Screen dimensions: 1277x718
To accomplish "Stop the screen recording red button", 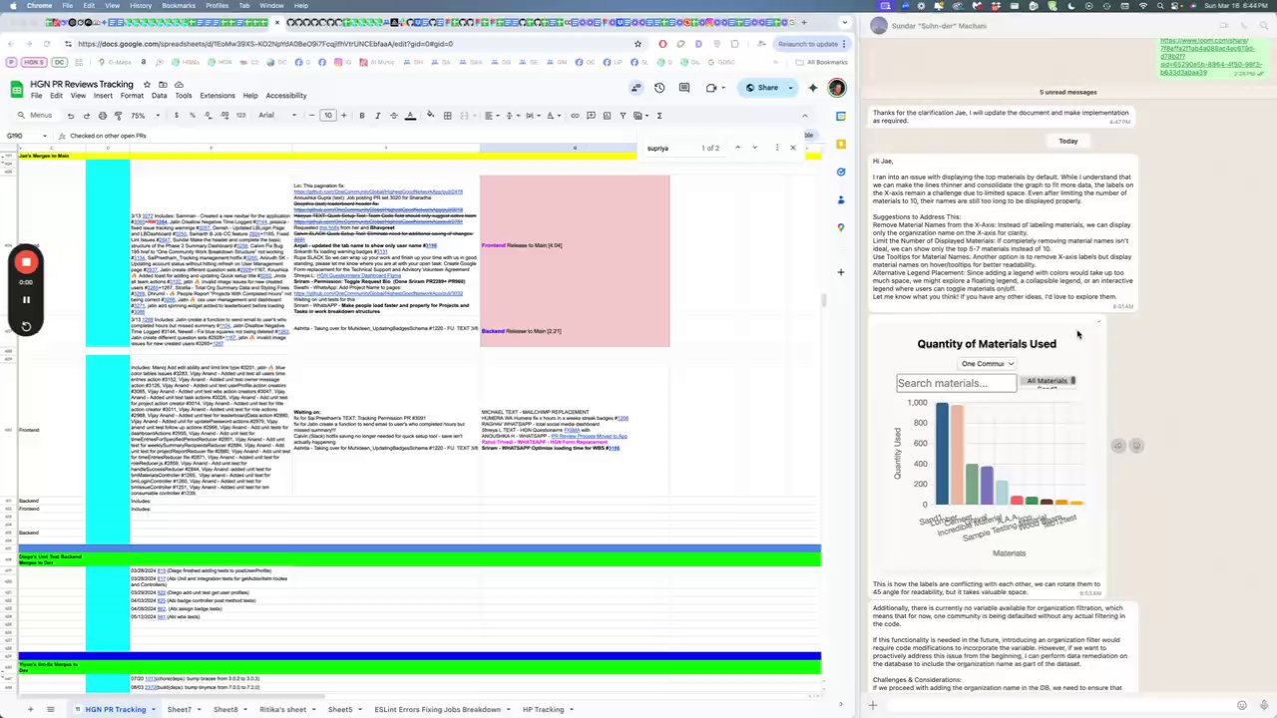I will [26, 262].
